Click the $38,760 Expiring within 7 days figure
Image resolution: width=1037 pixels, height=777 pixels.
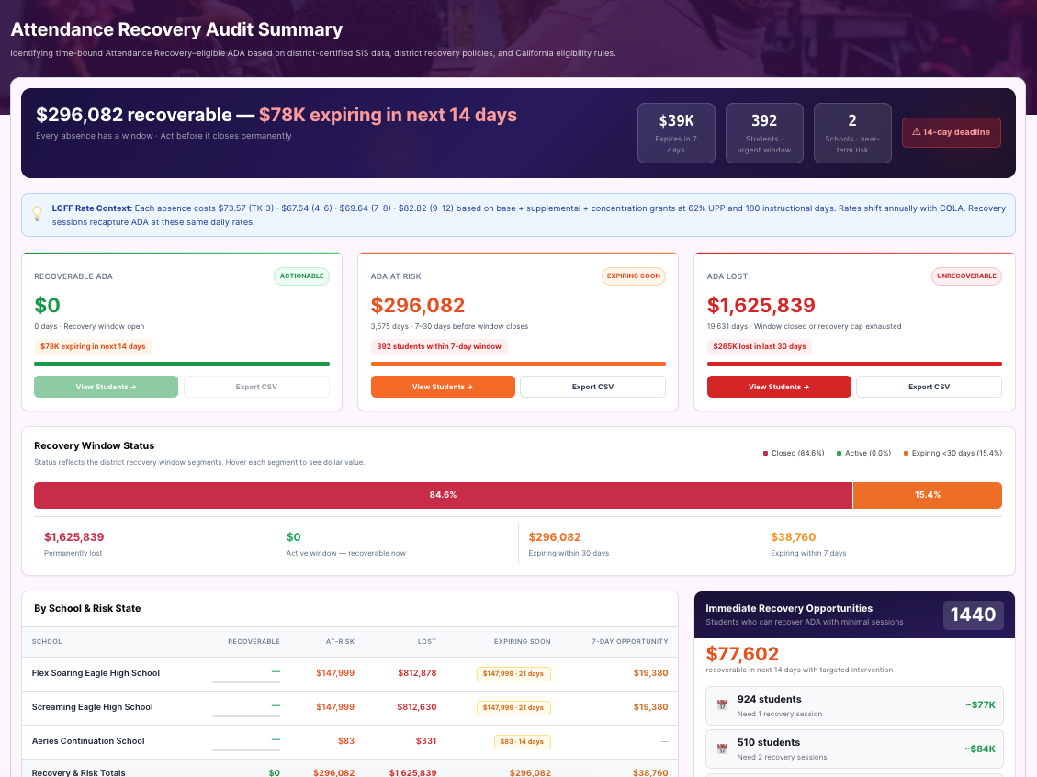(x=794, y=537)
